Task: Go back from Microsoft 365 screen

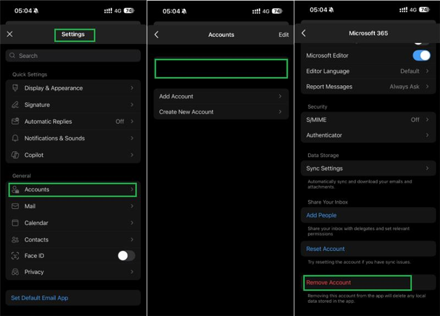Action: pos(304,33)
